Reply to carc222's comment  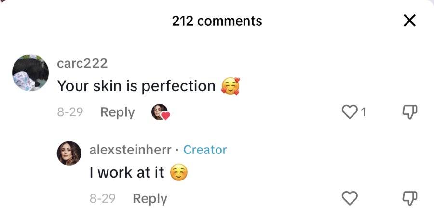pyautogui.click(x=117, y=112)
